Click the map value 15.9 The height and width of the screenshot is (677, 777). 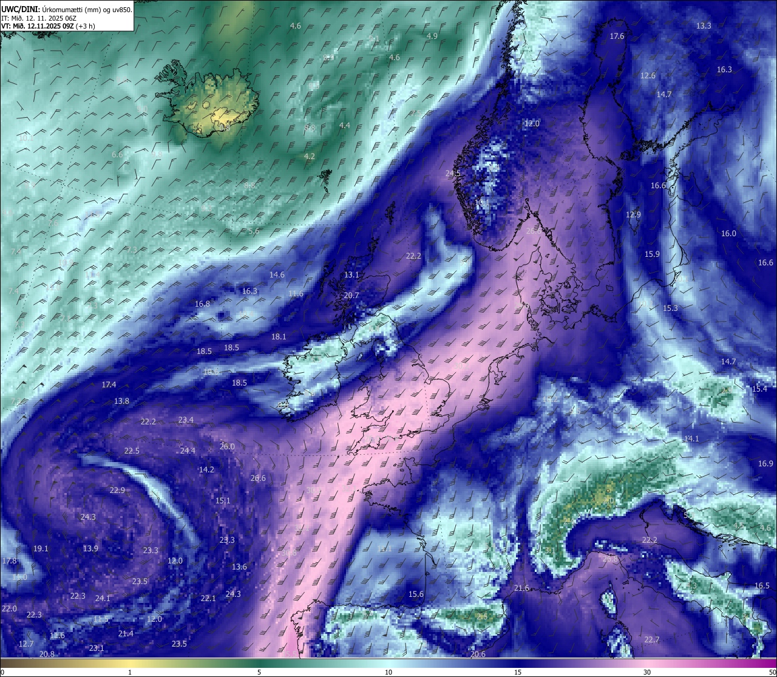coord(652,254)
